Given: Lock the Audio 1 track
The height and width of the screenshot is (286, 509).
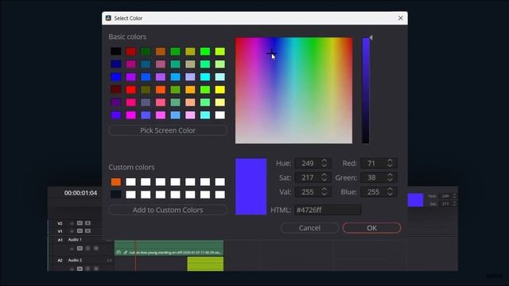Looking at the screenshot, I should [x=72, y=249].
